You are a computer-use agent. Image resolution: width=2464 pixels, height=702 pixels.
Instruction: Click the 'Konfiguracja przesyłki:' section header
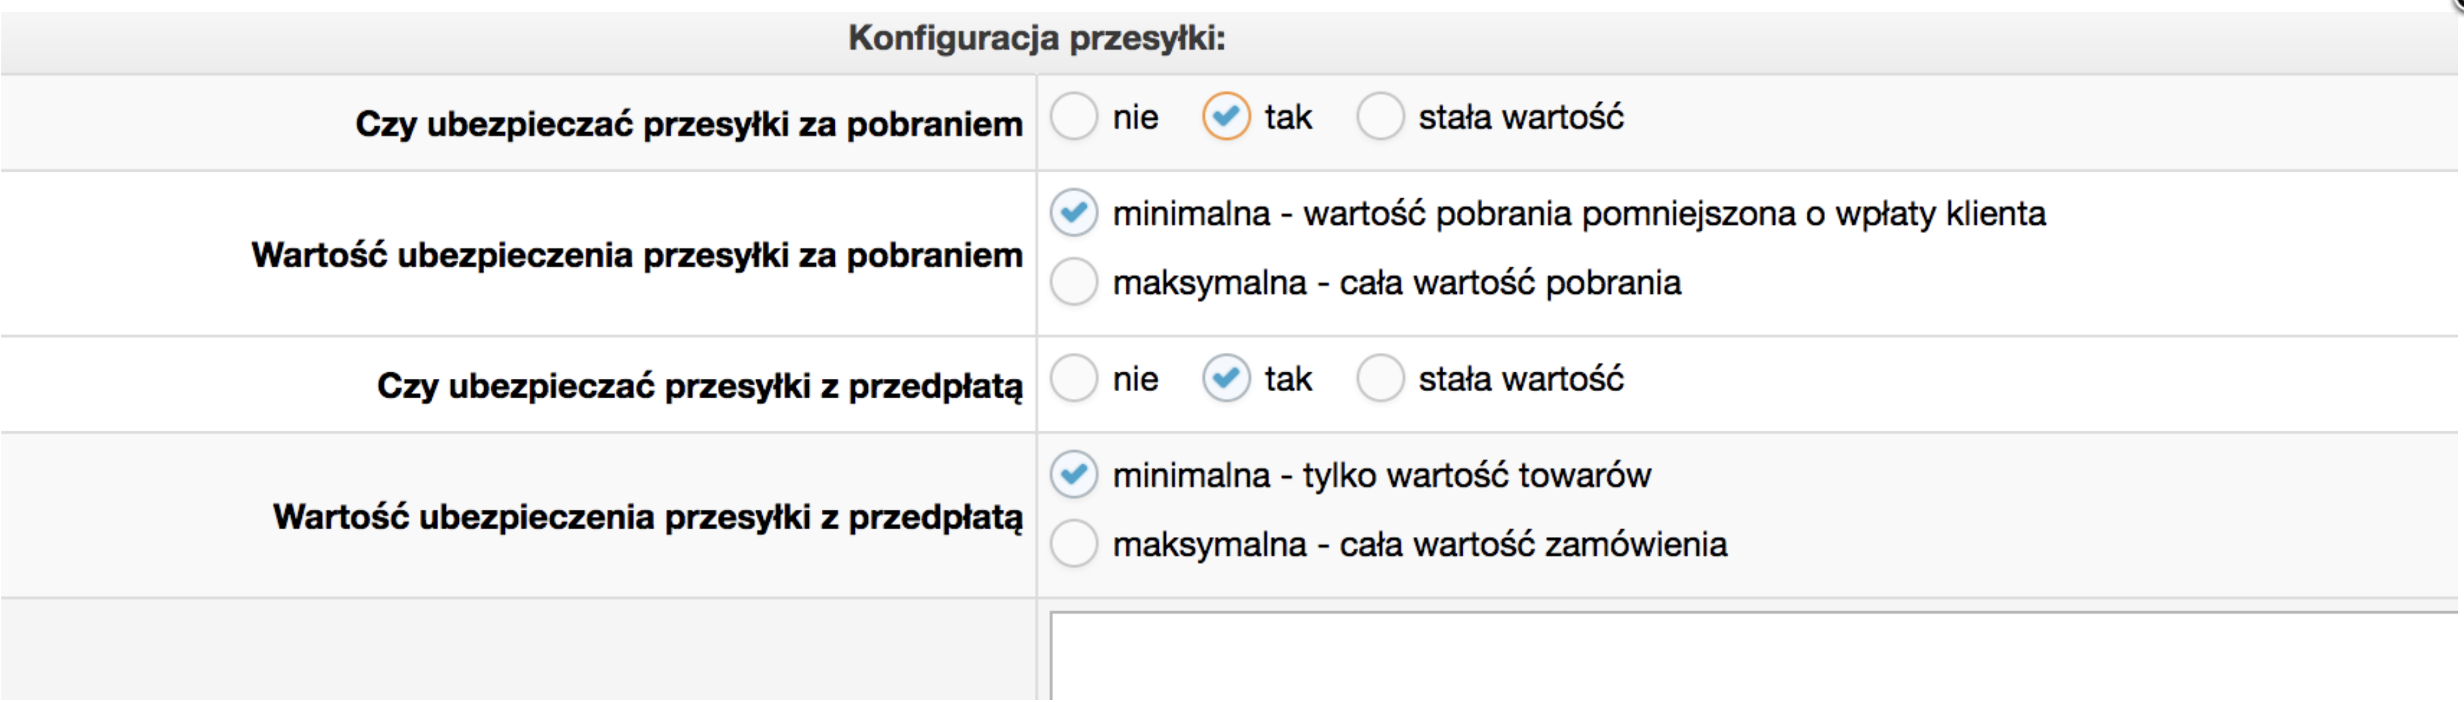pyautogui.click(x=1037, y=38)
